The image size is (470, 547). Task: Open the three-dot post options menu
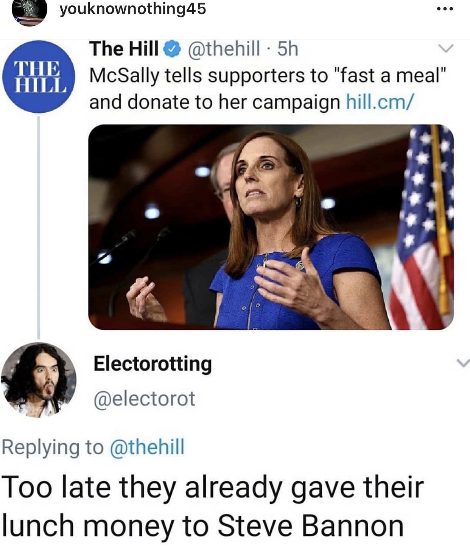coord(444,9)
